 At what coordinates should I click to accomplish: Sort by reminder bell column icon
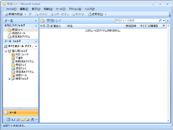click(x=44, y=26)
